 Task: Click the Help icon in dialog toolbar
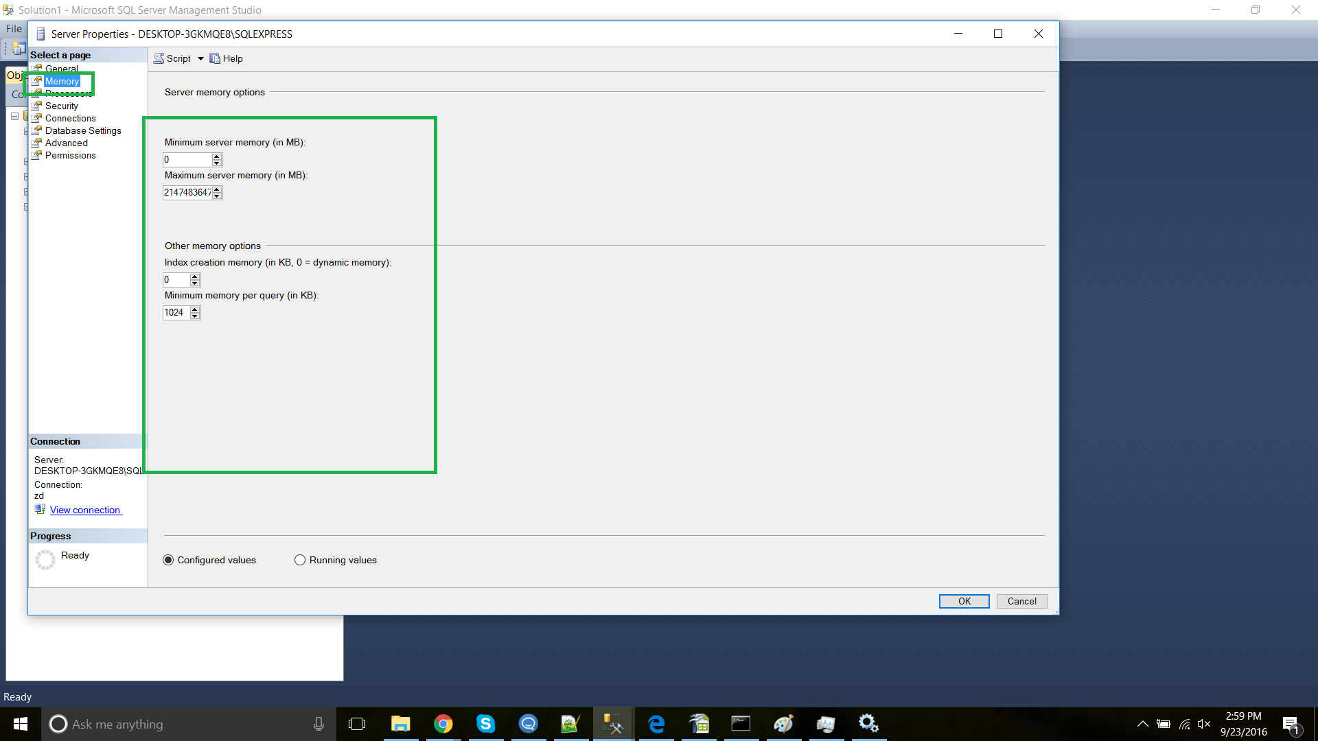215,58
